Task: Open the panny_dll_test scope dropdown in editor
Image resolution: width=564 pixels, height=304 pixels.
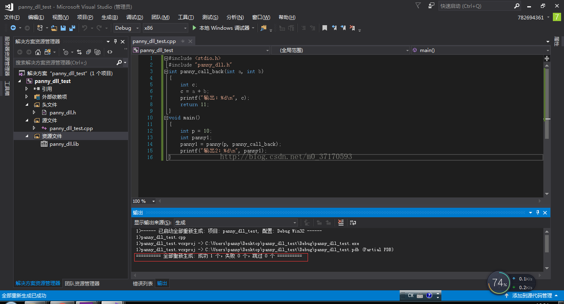Action: (x=201, y=50)
